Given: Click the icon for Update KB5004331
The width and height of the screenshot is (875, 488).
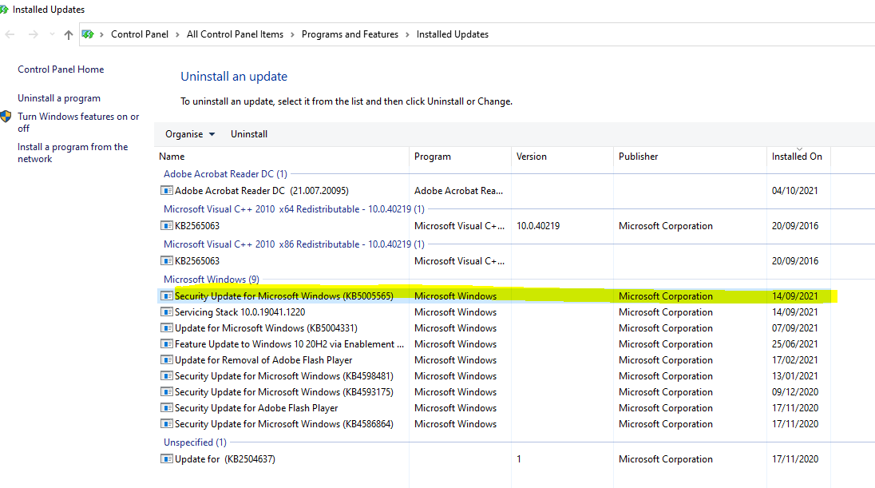Looking at the screenshot, I should 166,327.
